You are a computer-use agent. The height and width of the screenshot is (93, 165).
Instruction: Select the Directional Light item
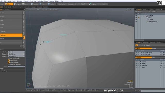pyautogui.click(x=153, y=21)
